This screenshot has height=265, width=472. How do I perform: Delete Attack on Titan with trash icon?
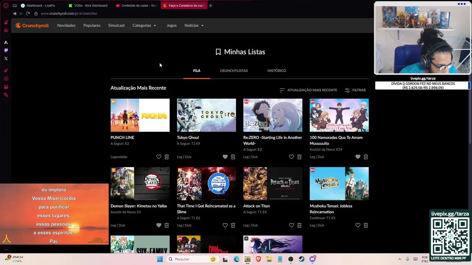[x=299, y=225]
